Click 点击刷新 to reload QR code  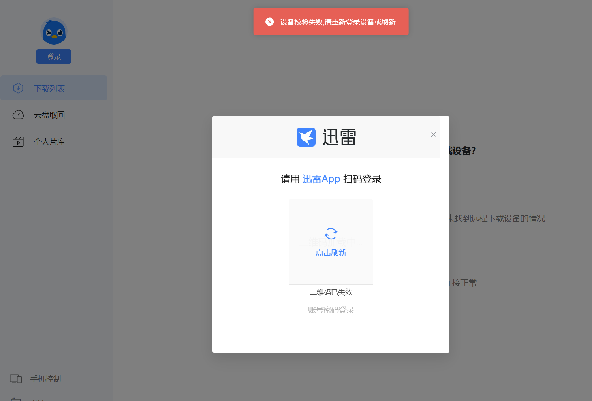pyautogui.click(x=331, y=253)
